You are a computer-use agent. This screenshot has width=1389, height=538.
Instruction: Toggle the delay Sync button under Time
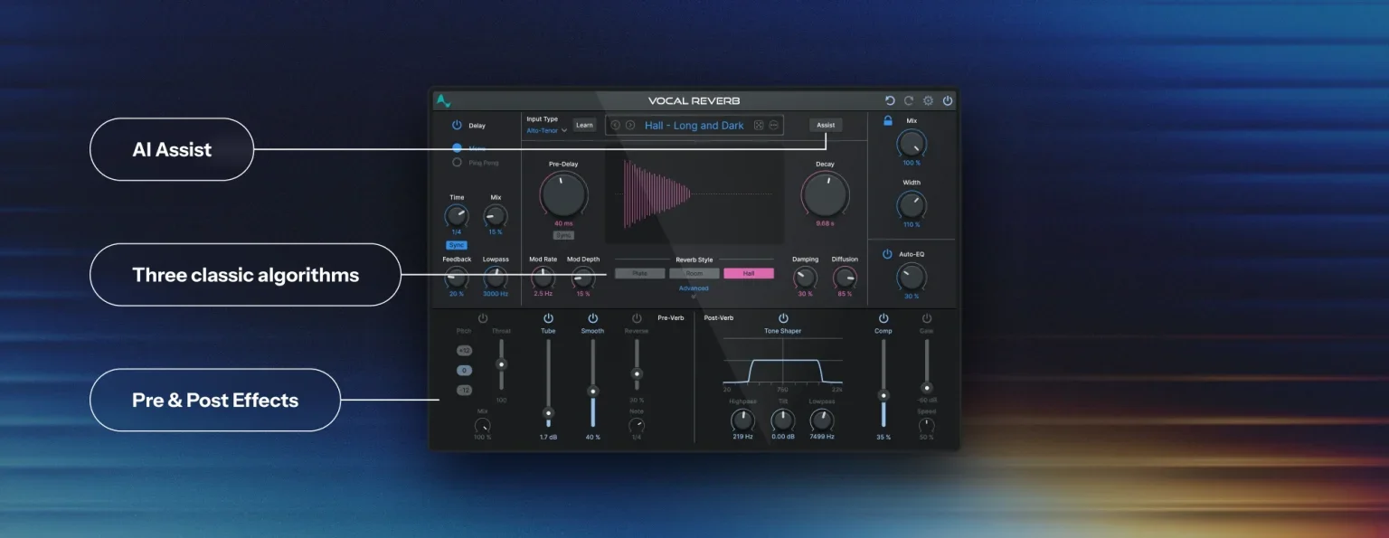[457, 245]
